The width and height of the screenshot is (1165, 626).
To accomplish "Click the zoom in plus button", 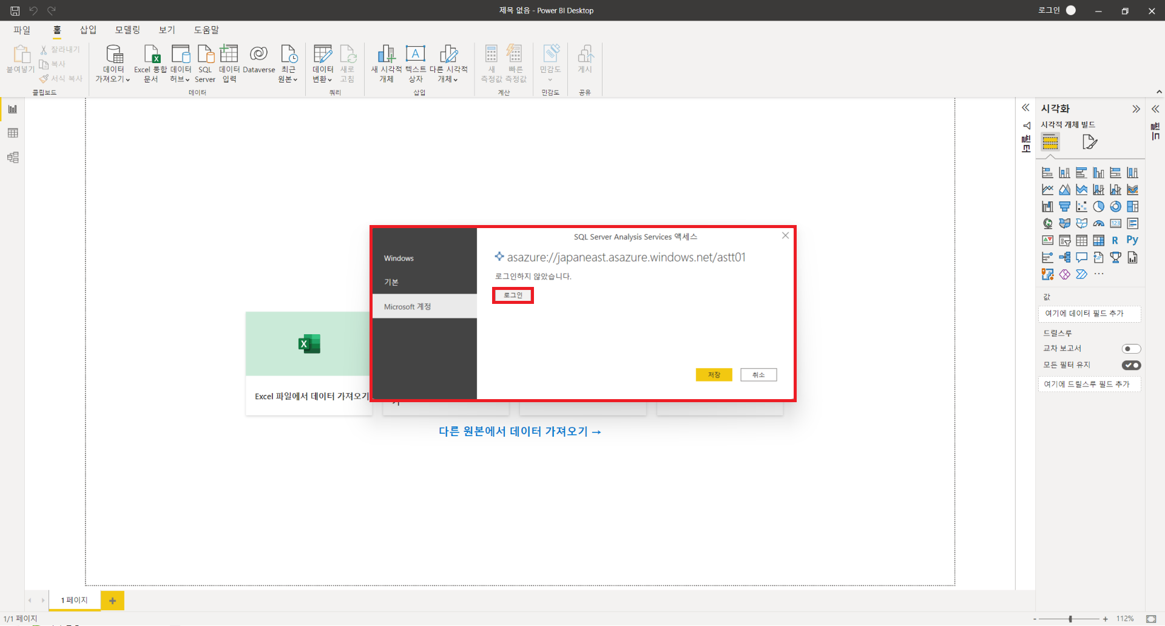I will pos(1106,619).
